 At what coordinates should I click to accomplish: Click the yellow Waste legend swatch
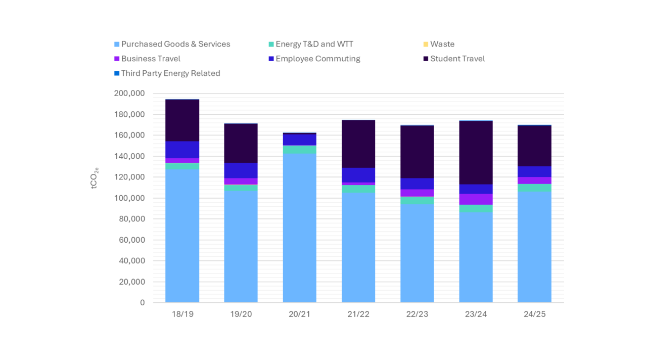click(426, 44)
